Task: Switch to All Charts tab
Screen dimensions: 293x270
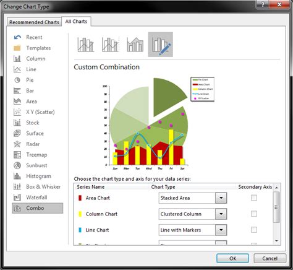Action: click(x=76, y=22)
